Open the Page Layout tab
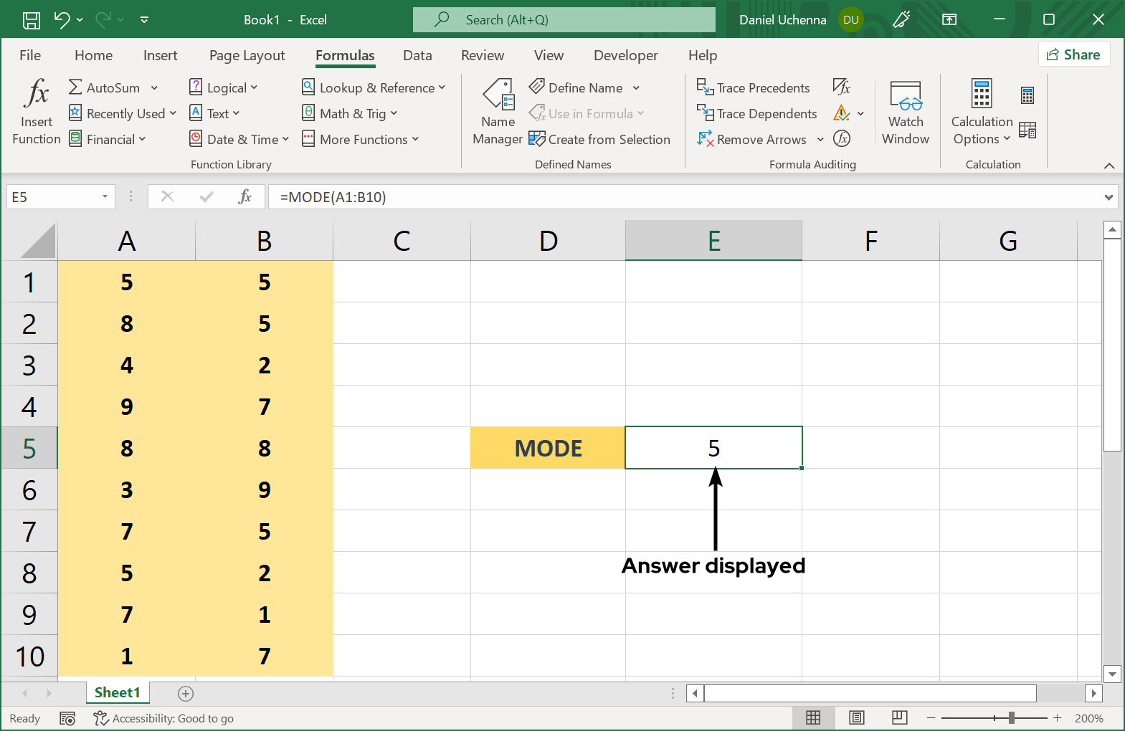 (x=247, y=56)
